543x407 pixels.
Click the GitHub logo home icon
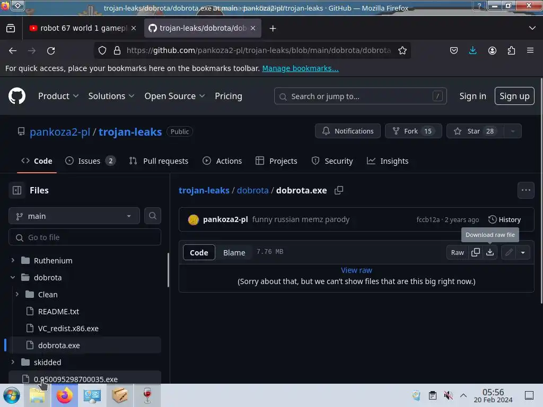(x=16, y=96)
